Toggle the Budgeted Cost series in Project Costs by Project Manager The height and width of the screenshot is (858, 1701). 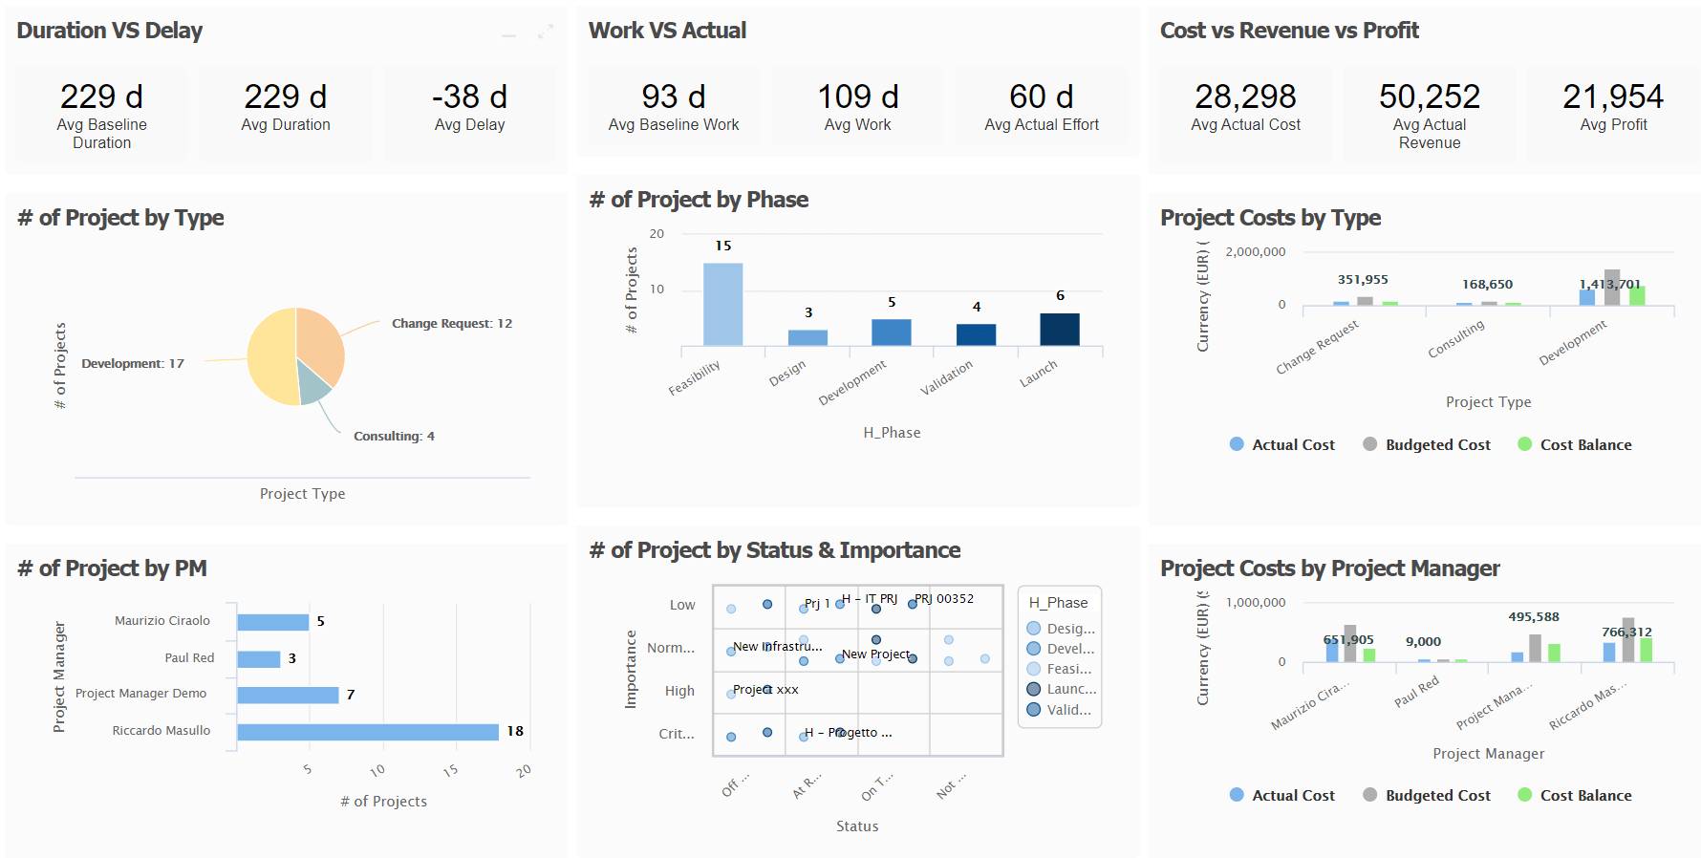click(1368, 794)
